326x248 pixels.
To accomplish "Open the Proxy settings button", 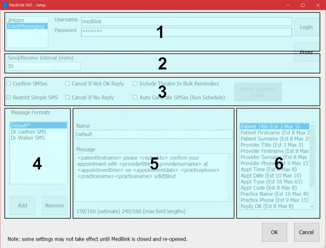I will (306, 52).
